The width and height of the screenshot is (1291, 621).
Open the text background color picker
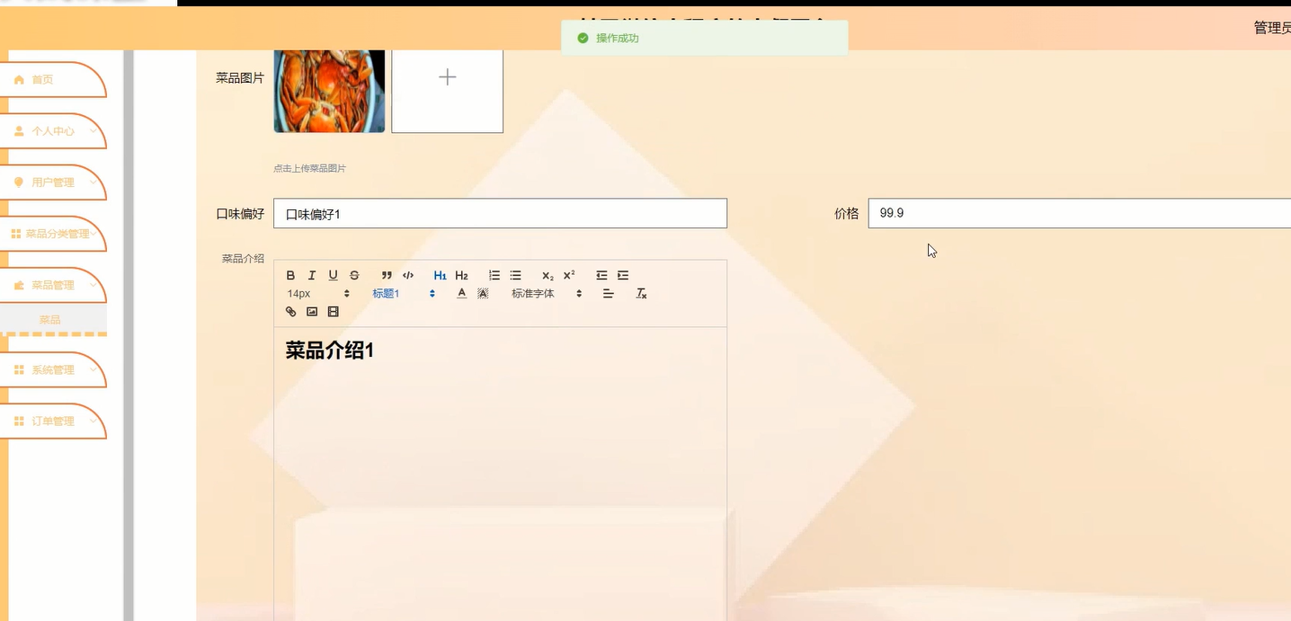click(483, 293)
